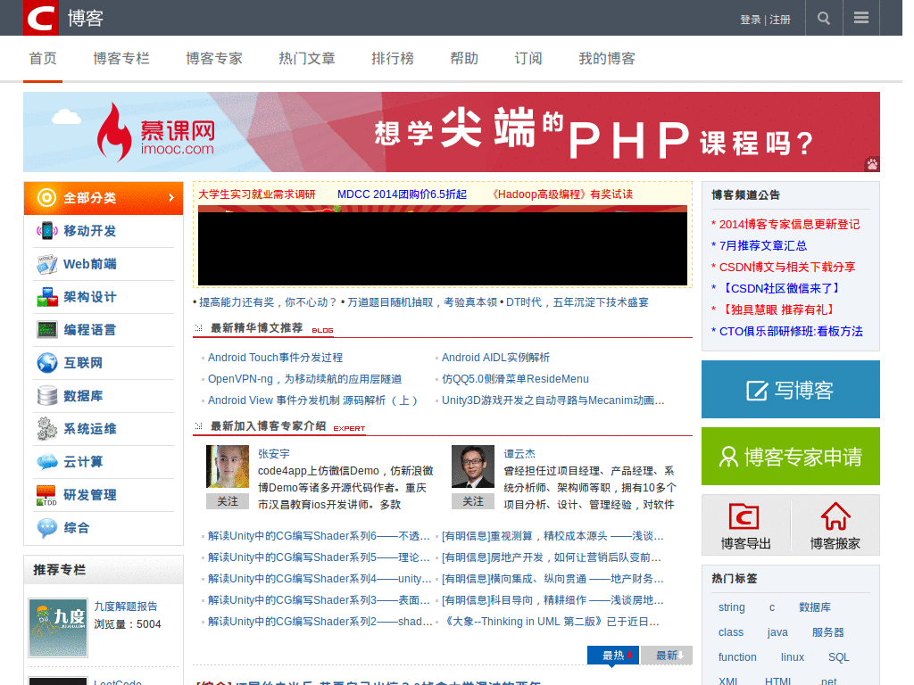
Task: Open the imooc PHP course banner
Action: pyautogui.click(x=451, y=132)
